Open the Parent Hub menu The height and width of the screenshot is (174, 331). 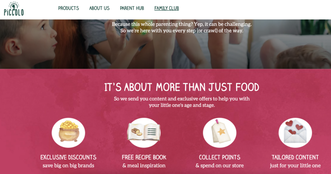click(x=132, y=8)
